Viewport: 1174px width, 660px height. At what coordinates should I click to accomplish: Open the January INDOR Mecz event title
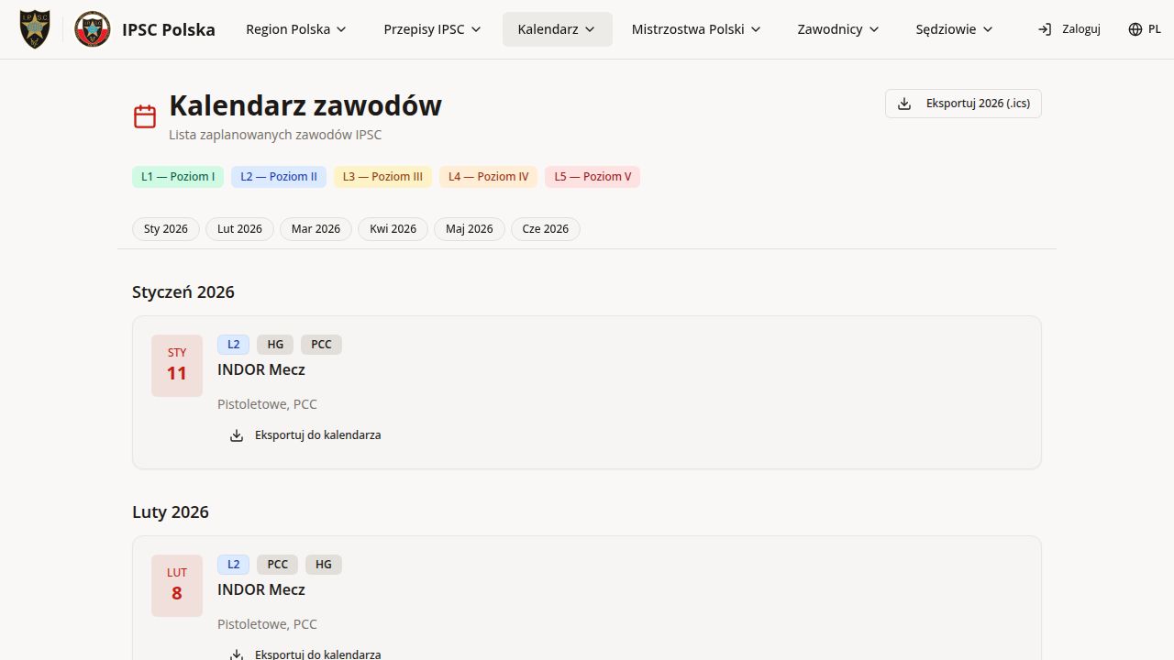point(261,369)
